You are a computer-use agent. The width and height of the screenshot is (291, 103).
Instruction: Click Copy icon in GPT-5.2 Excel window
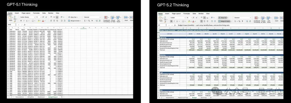point(165,19)
